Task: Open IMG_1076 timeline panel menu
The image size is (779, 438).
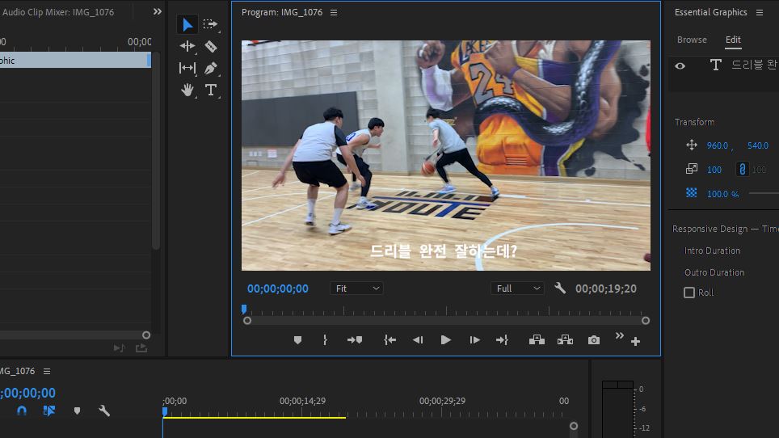Action: point(47,372)
